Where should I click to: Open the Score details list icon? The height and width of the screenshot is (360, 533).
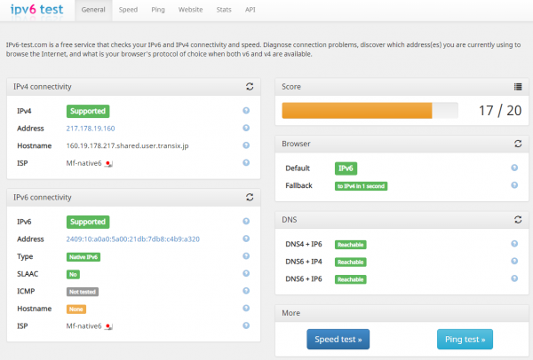point(517,87)
